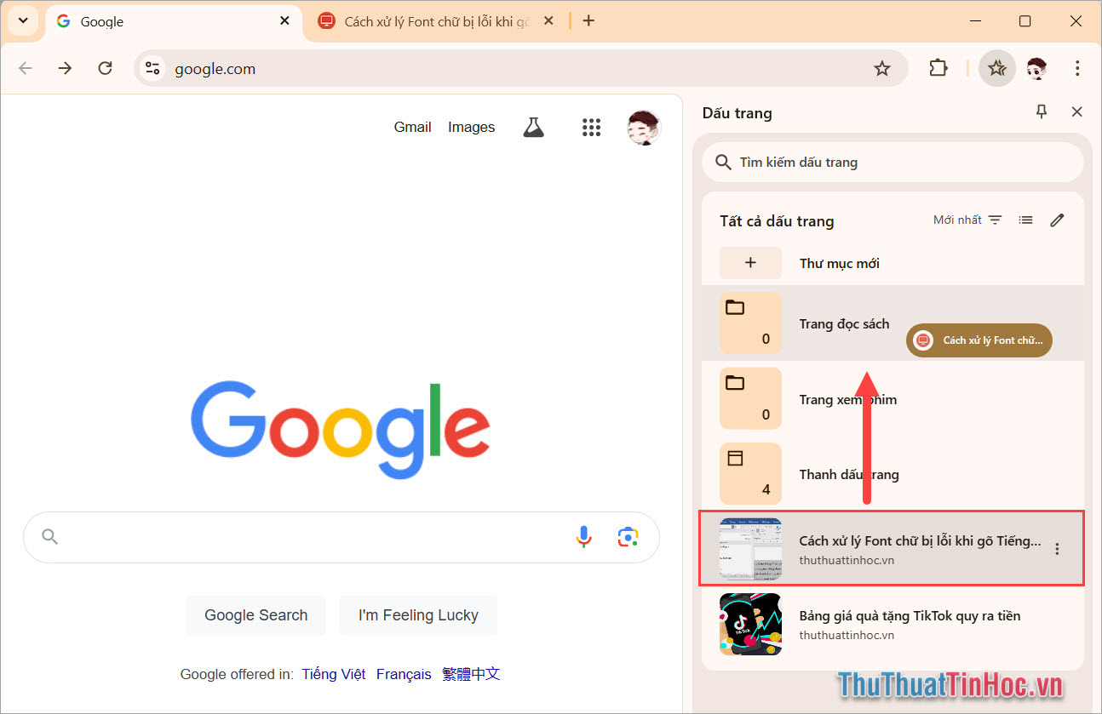Open the Mới nhất sorting dropdown
Viewport: 1102px width, 714px height.
pyautogui.click(x=967, y=219)
